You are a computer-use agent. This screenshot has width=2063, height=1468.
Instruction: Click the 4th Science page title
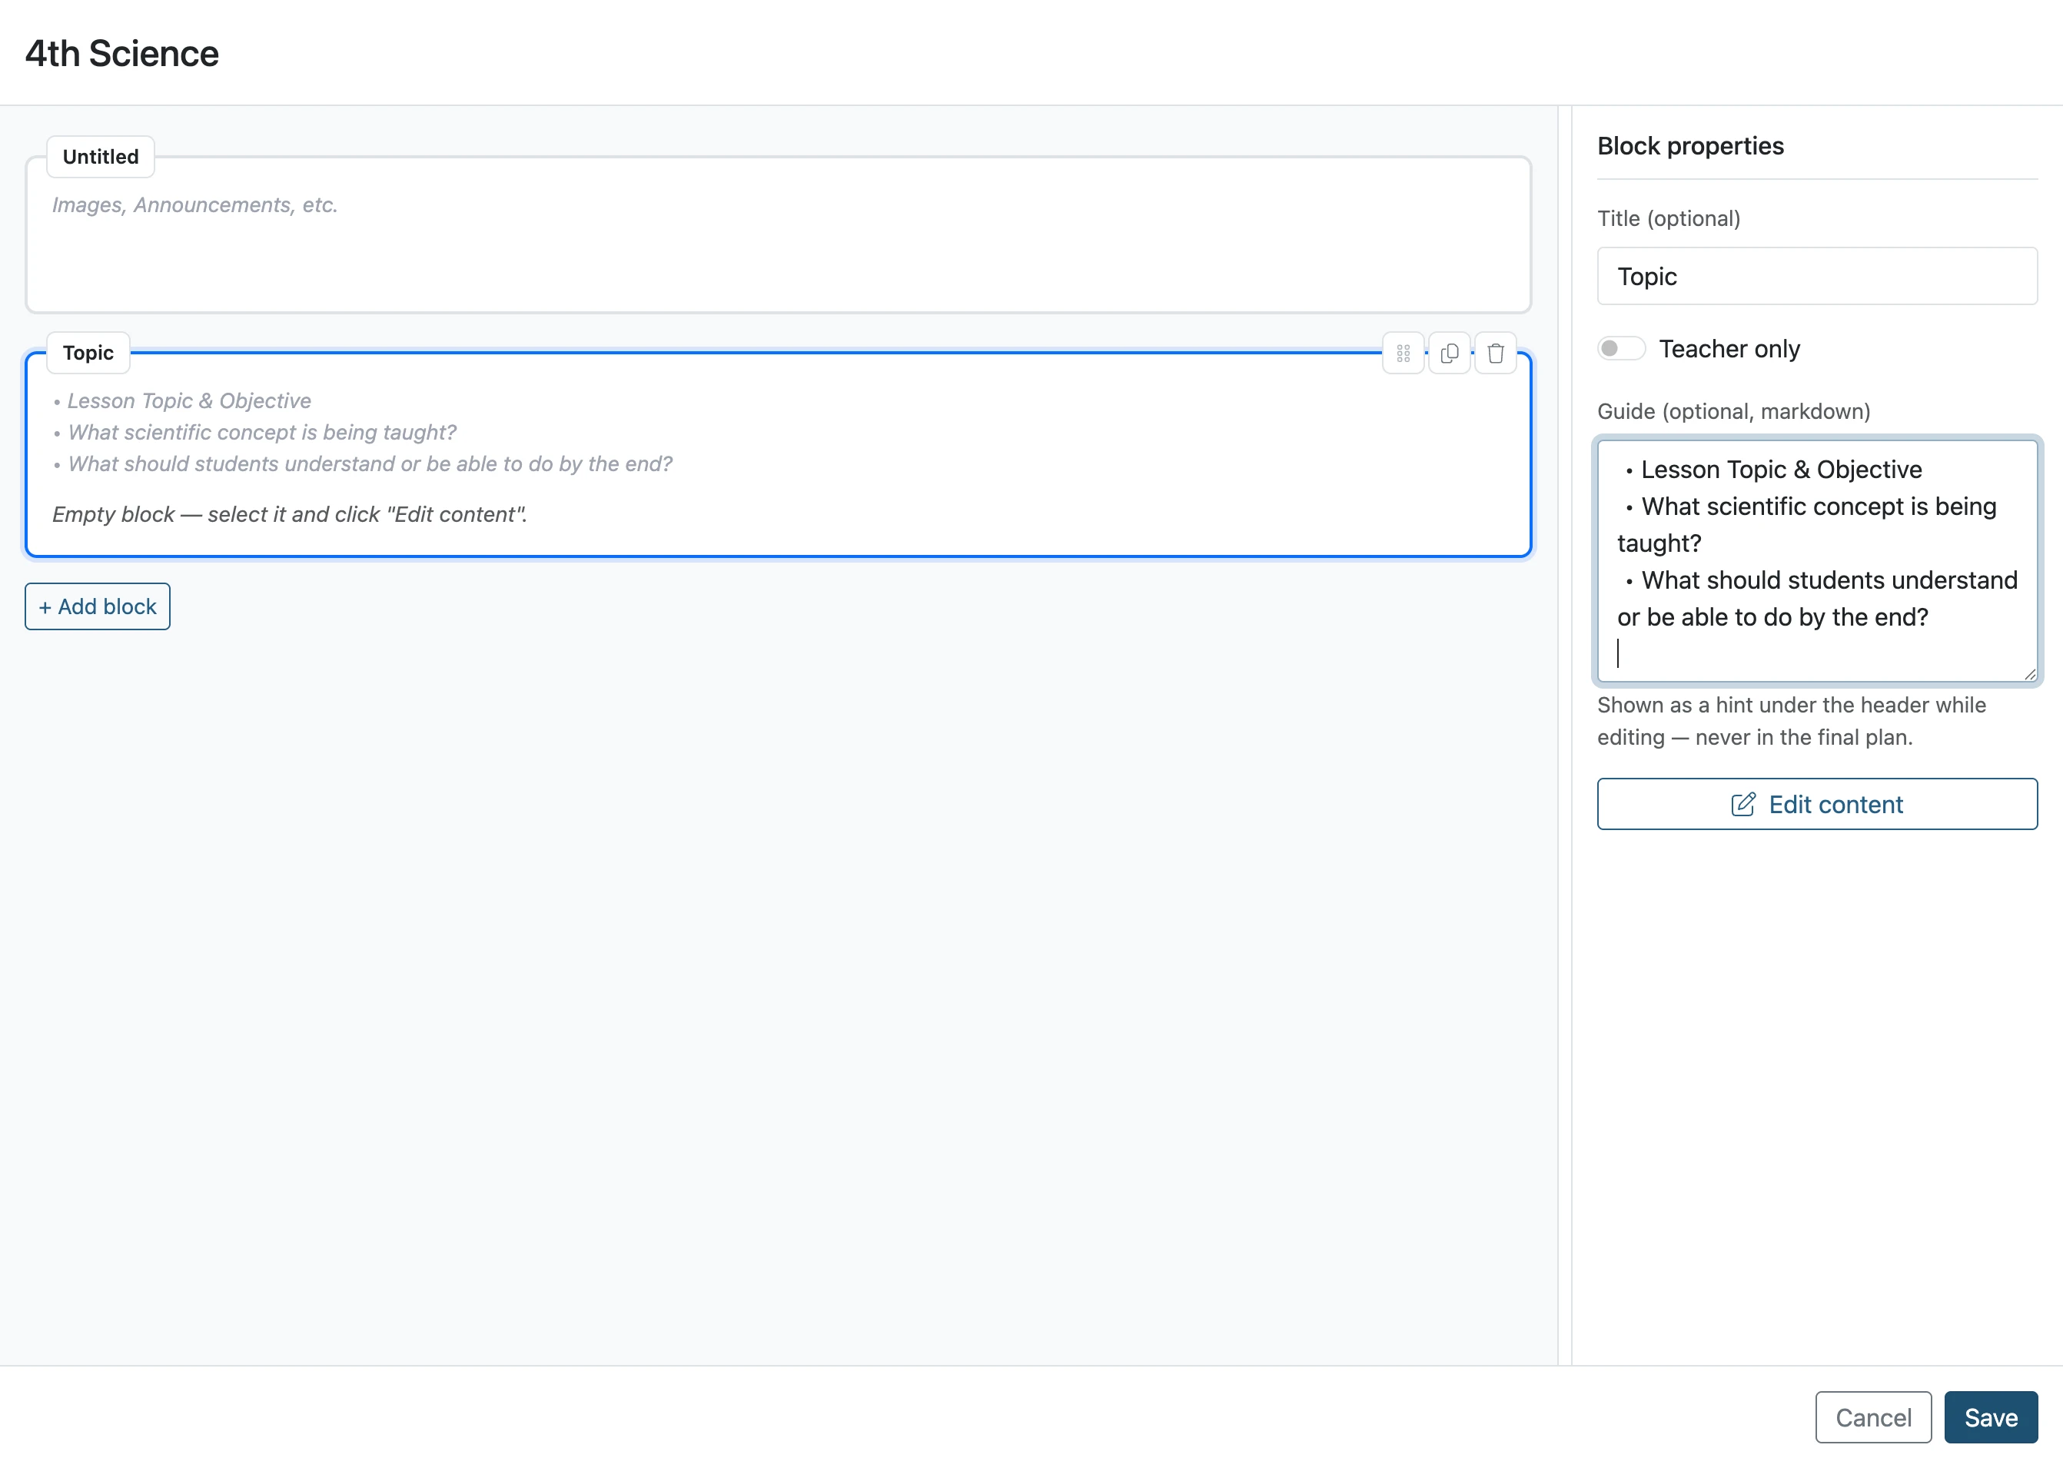pyautogui.click(x=122, y=53)
